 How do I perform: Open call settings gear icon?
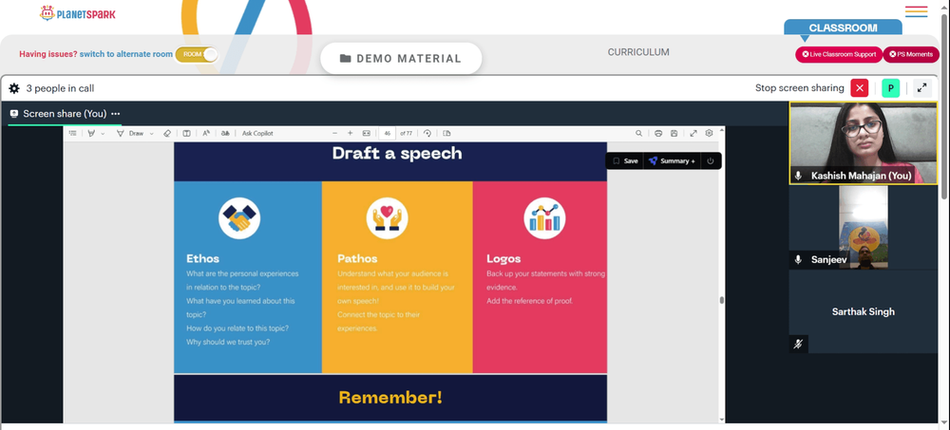14,88
